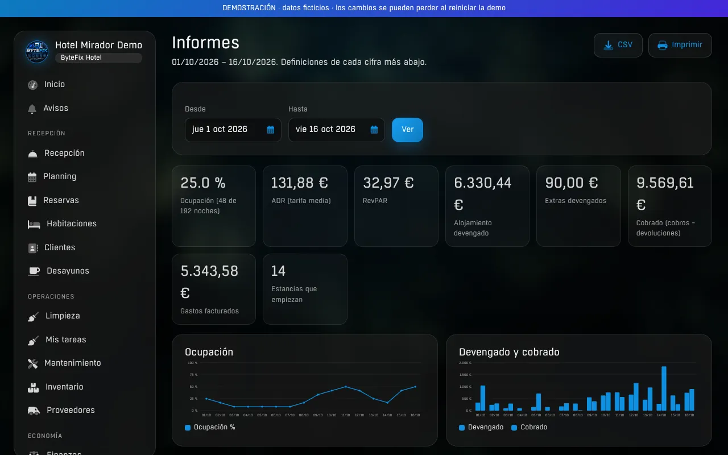Click the Desde date field
728x455 pixels.
[x=233, y=130]
